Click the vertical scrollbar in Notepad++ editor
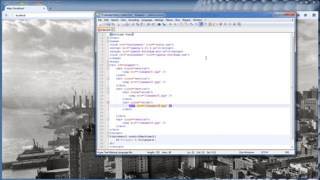The width and height of the screenshot is (320, 180). pyautogui.click(x=292, y=88)
